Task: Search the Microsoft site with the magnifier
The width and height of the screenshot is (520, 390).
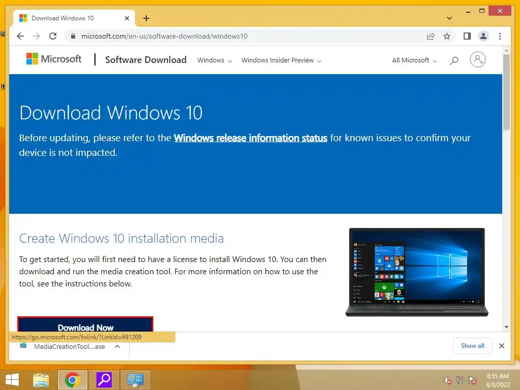Action: coord(453,60)
